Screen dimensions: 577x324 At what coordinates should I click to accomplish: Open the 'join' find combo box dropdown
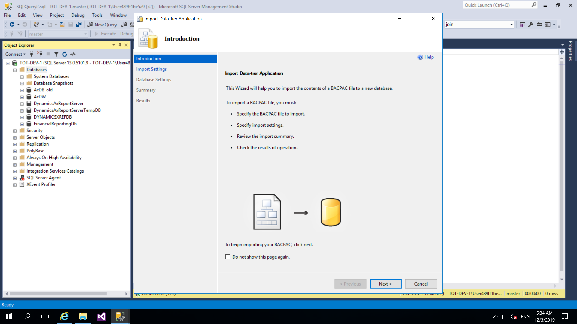coord(511,25)
